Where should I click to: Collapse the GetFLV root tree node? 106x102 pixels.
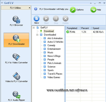34,28
